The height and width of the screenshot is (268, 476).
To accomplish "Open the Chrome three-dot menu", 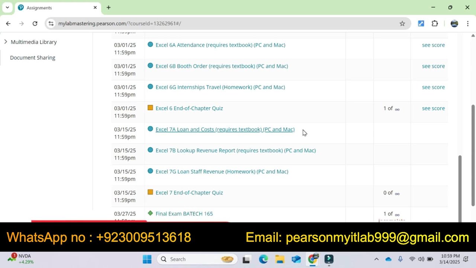I will tap(468, 23).
